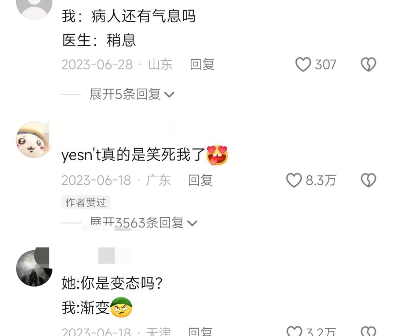Expand 展开5条回复 replies
The height and width of the screenshot is (336, 396).
pos(132,94)
